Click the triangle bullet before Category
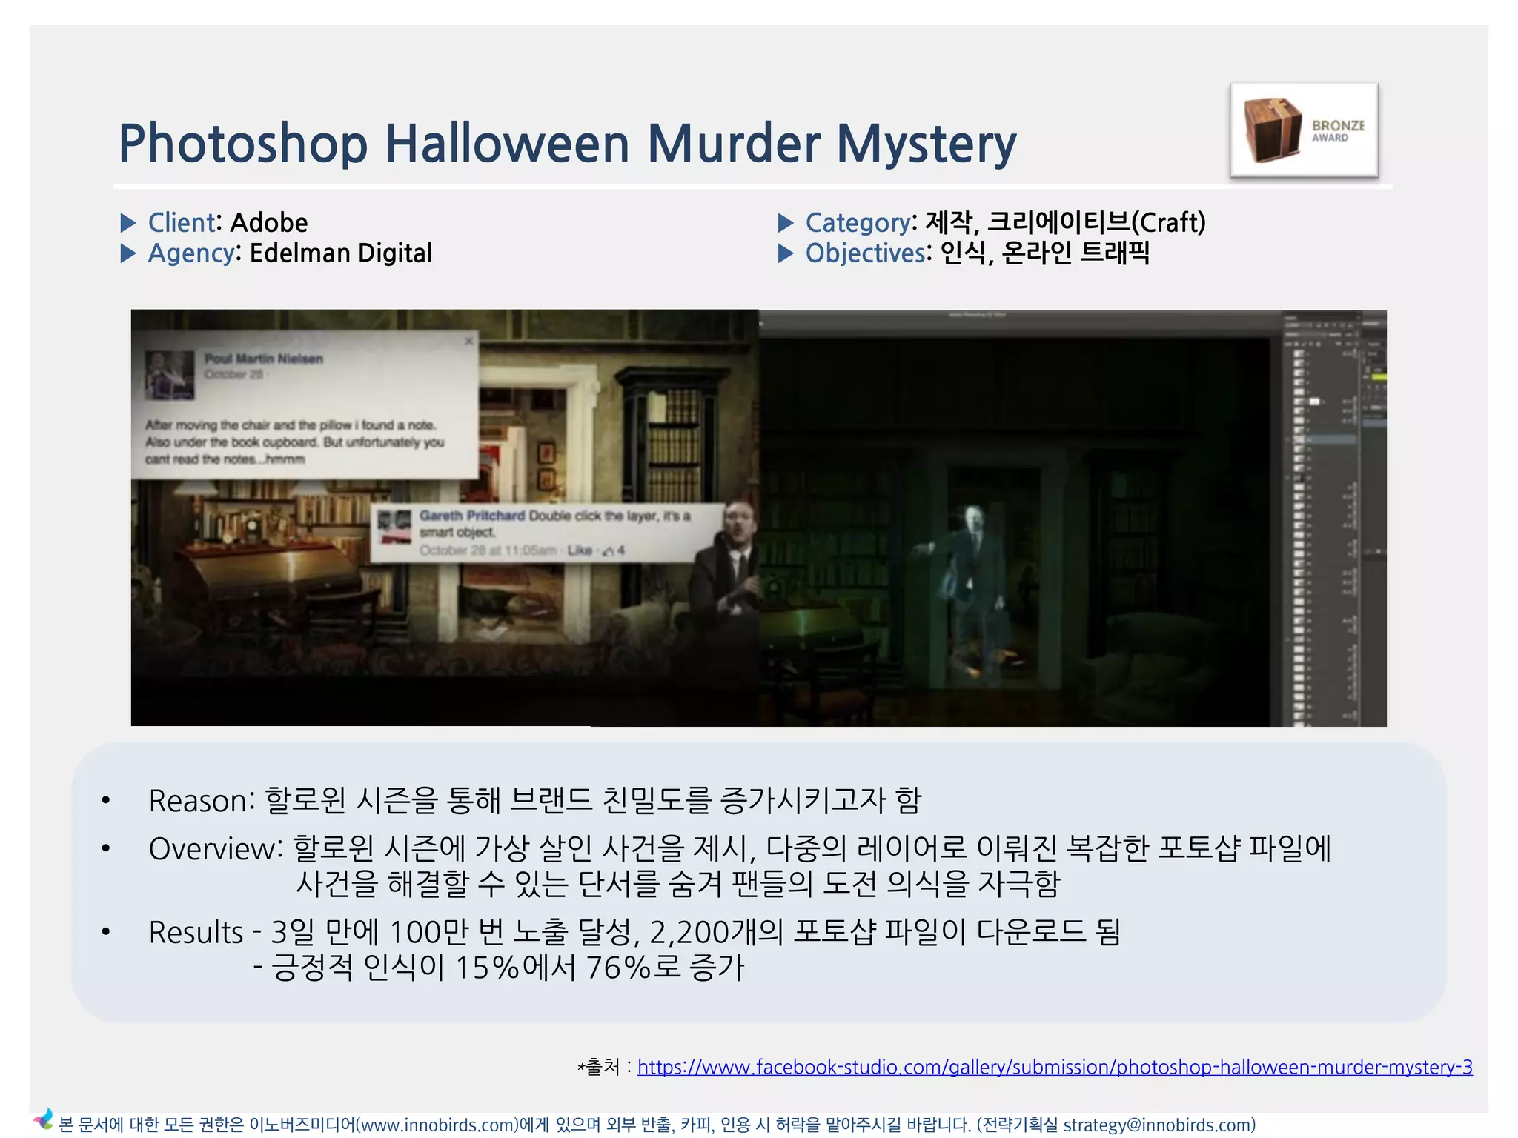 coord(786,222)
